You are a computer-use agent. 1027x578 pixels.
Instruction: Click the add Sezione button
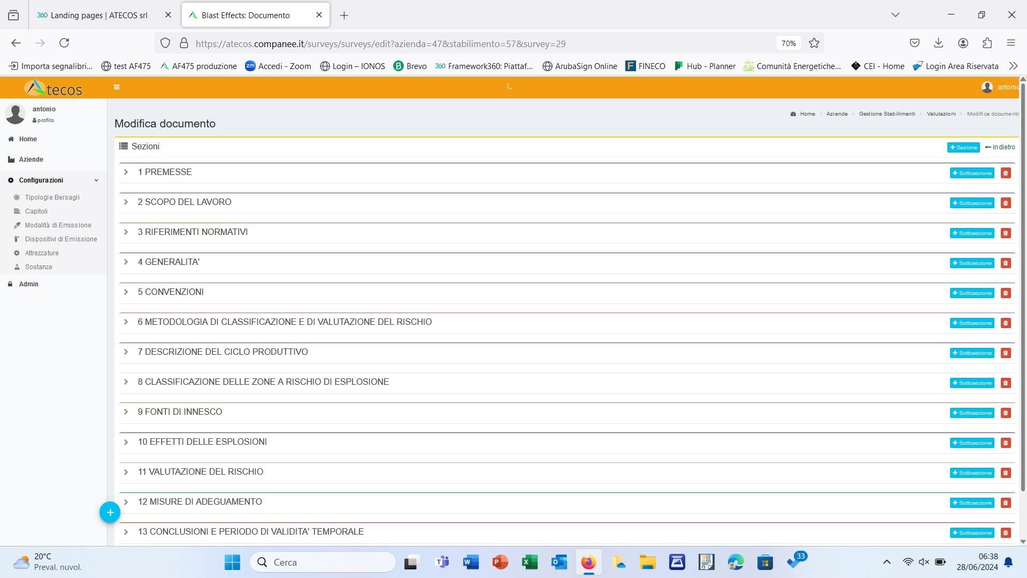click(963, 147)
